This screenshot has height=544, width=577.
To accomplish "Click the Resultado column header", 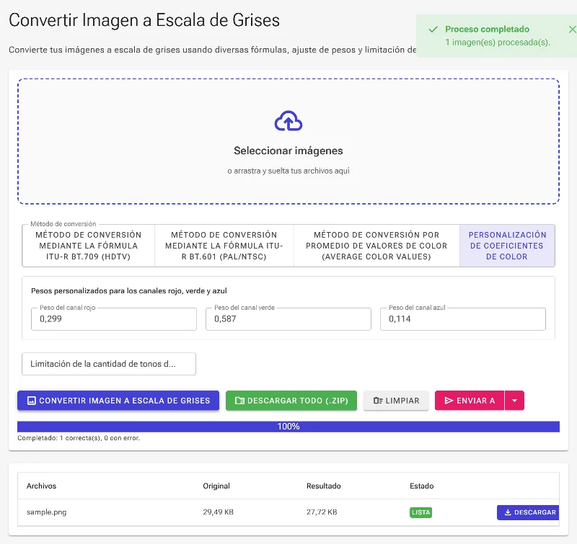I will coord(323,486).
